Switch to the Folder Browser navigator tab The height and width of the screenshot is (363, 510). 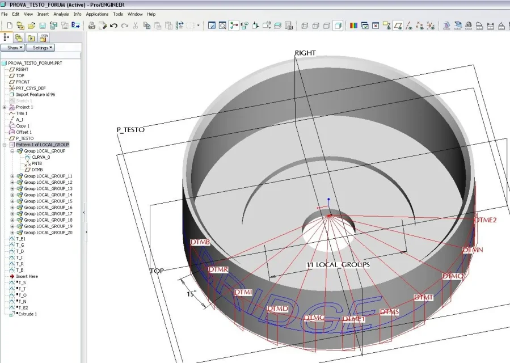pos(19,38)
